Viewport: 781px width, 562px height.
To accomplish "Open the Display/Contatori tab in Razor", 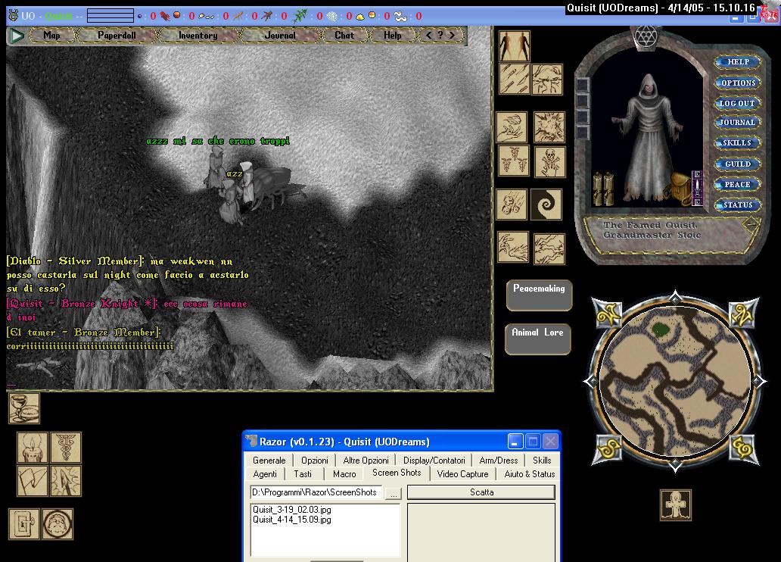I will (x=434, y=461).
